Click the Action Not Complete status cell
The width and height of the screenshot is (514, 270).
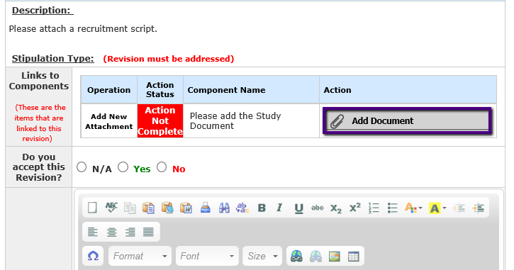click(x=160, y=120)
